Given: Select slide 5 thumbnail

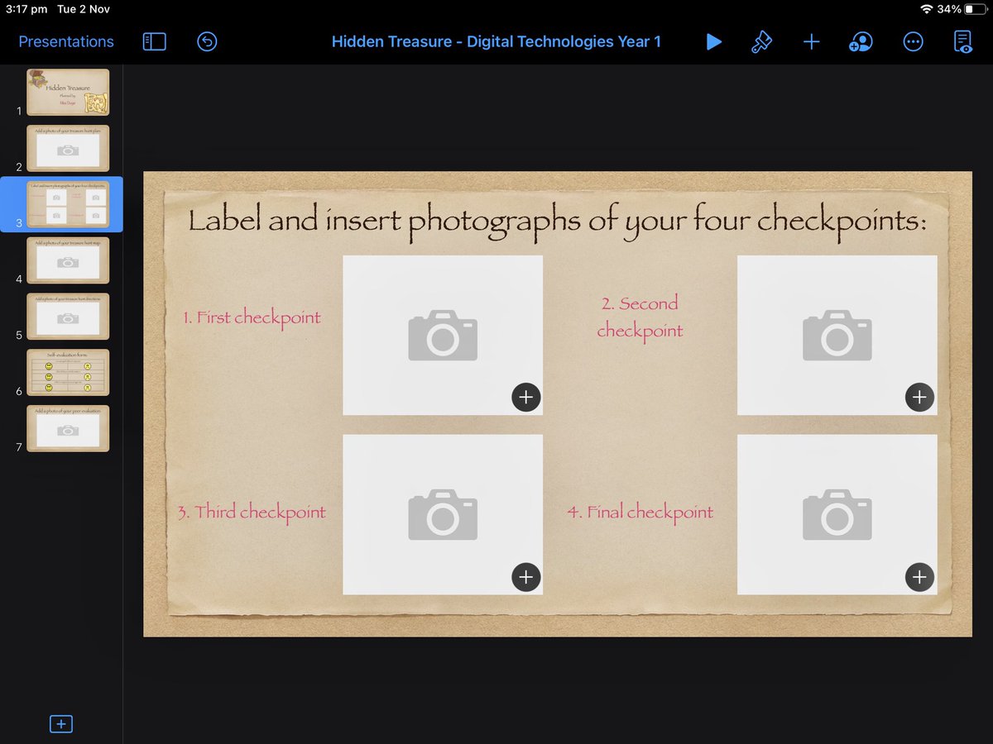Looking at the screenshot, I should click(x=68, y=317).
